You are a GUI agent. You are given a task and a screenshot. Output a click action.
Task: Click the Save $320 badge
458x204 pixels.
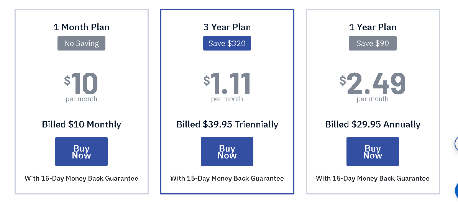click(227, 43)
